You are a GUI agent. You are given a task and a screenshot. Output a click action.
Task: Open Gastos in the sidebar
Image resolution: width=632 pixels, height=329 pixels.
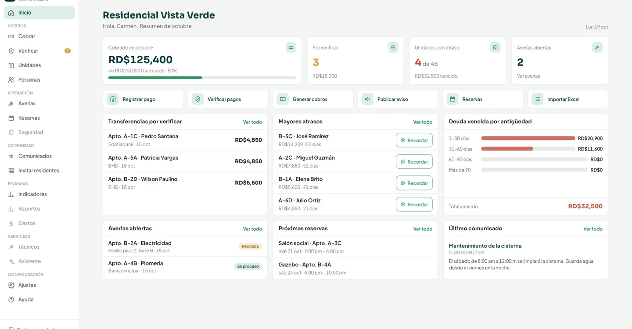tap(39, 223)
